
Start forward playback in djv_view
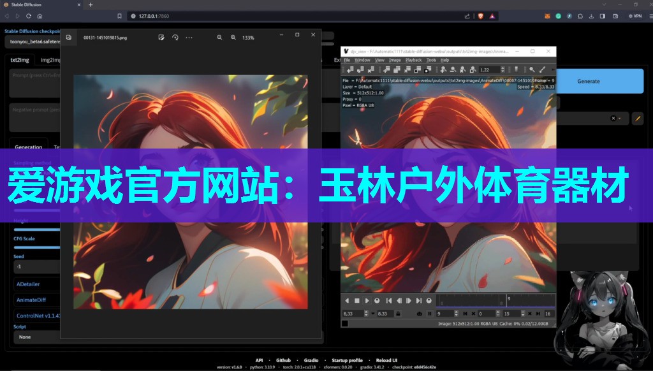(367, 301)
